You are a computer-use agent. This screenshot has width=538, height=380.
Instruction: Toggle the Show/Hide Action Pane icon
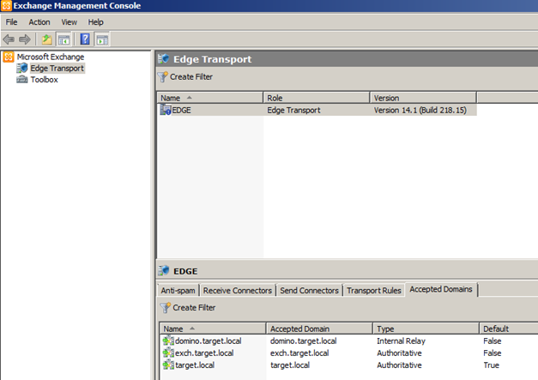click(x=102, y=39)
